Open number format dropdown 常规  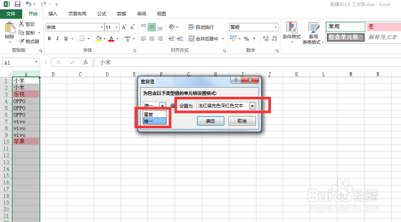click(x=275, y=27)
